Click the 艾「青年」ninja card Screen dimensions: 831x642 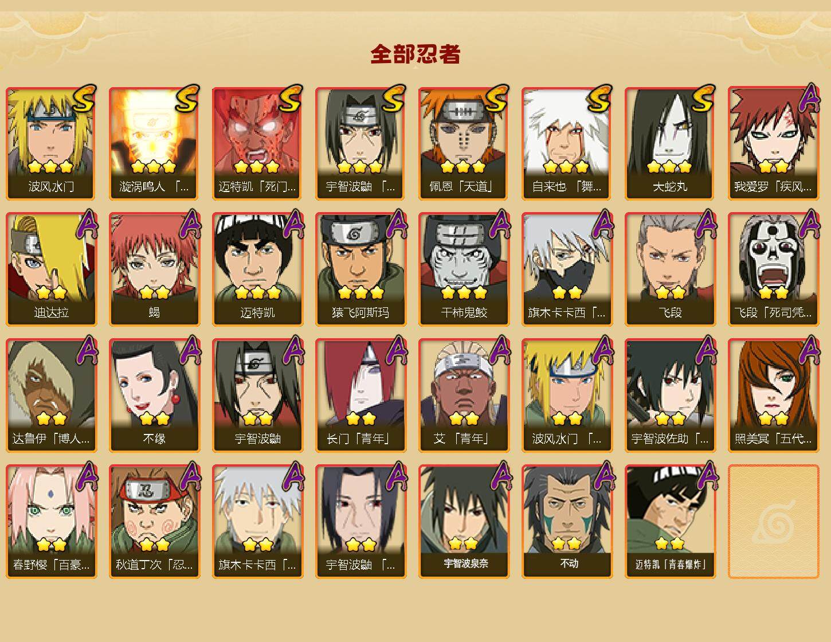tap(464, 396)
